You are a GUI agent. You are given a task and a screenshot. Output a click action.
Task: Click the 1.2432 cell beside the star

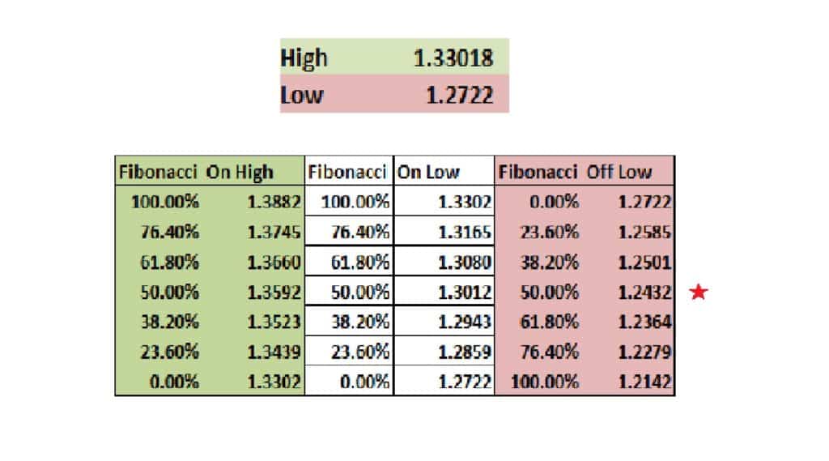point(644,292)
